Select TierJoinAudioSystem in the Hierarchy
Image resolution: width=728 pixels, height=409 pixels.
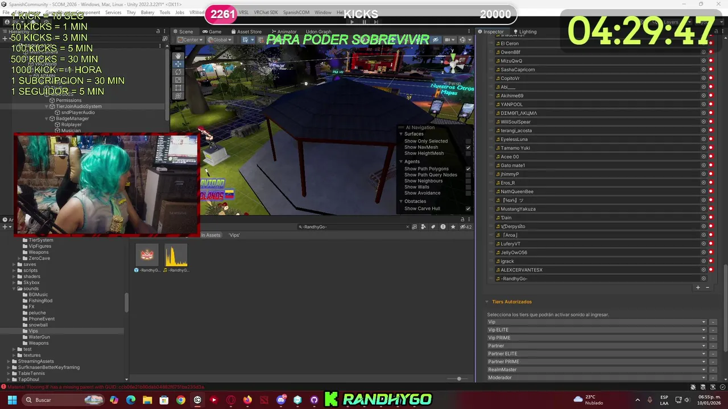tap(78, 106)
